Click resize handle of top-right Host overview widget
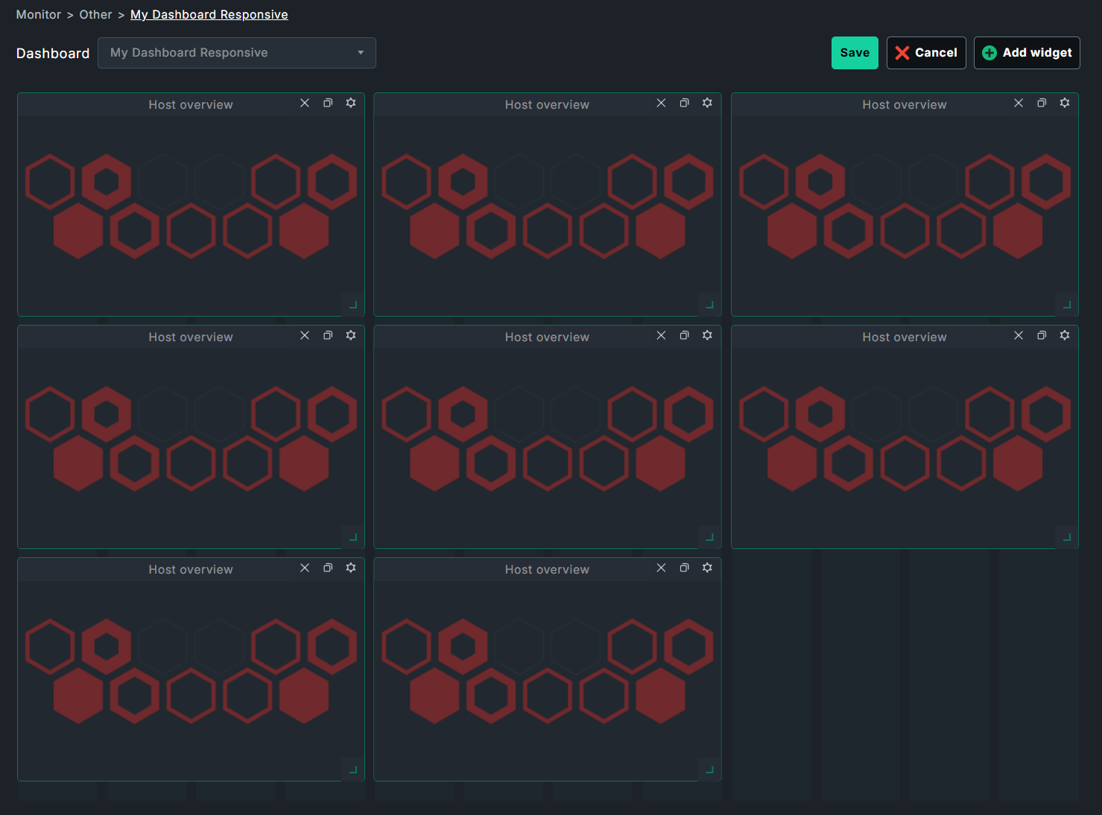This screenshot has width=1102, height=815. tap(1067, 305)
